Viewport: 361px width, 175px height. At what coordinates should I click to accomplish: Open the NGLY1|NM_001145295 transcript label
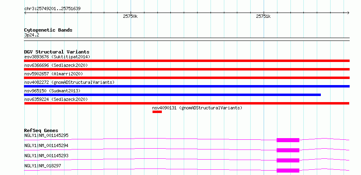coord(46,135)
